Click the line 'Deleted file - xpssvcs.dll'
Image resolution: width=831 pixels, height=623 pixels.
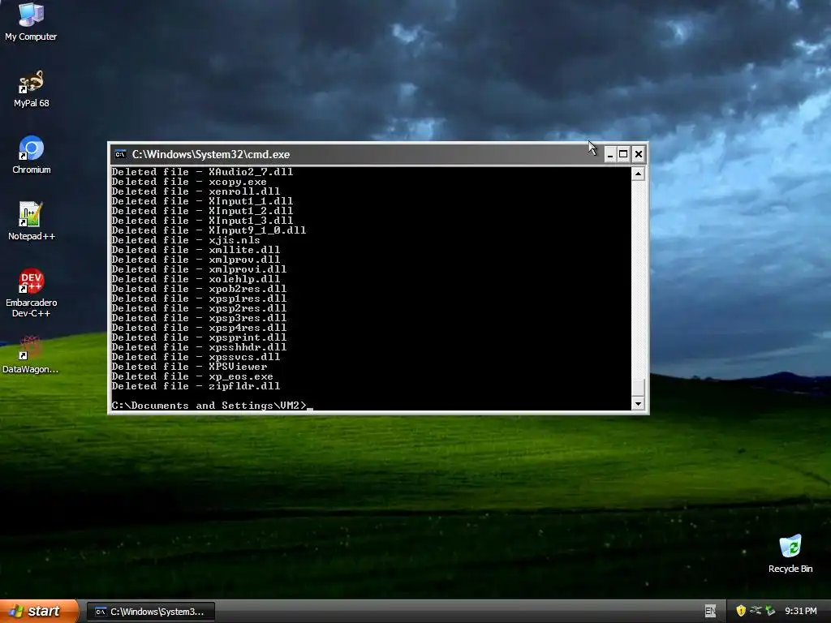point(196,357)
